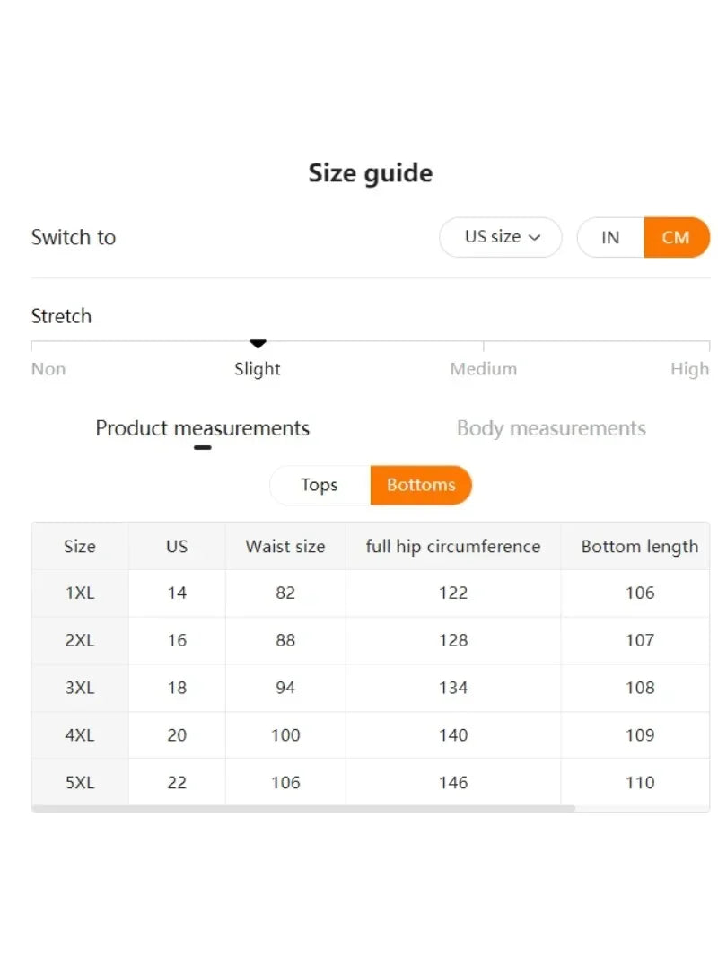Select the 5XL size row
718x958 pixels.
[80, 783]
